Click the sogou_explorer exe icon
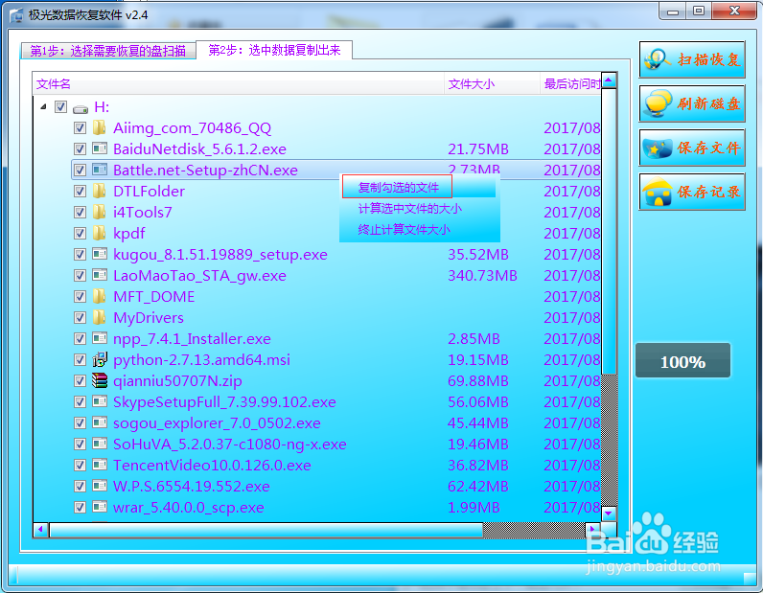 tap(100, 422)
